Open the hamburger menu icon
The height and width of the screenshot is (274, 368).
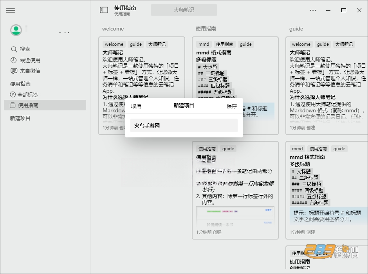[10, 10]
